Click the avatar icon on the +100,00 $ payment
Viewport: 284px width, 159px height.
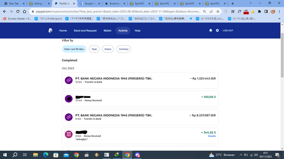pos(69,98)
